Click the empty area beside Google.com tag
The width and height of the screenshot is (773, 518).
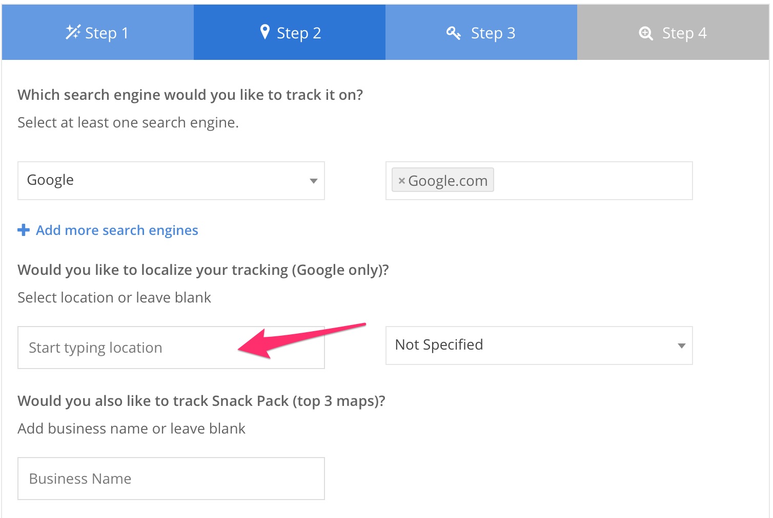pos(592,181)
